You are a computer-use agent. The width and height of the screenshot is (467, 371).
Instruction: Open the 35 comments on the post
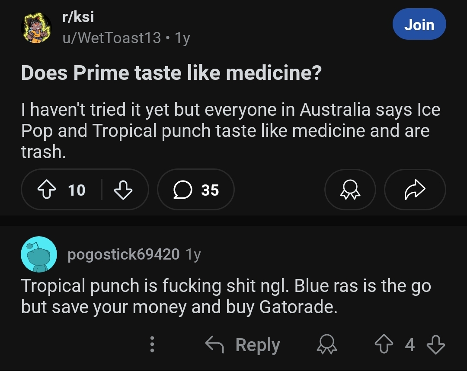click(196, 190)
